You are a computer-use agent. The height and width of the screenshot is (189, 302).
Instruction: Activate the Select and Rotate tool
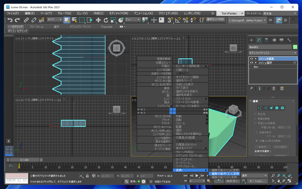click(106, 20)
